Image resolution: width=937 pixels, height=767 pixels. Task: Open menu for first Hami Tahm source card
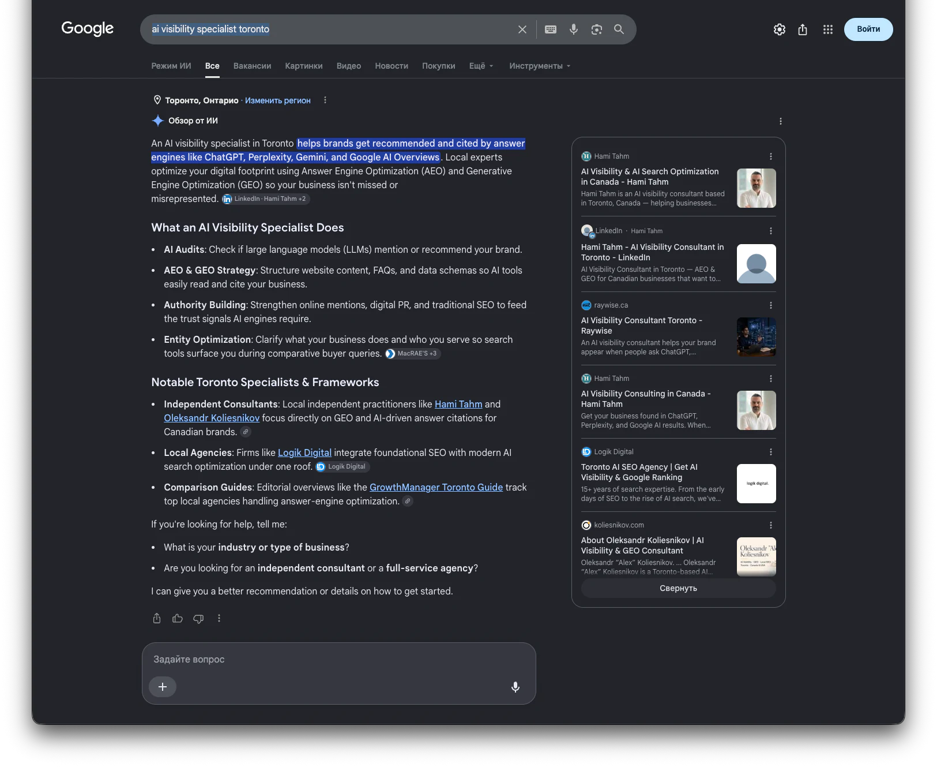[x=771, y=156]
